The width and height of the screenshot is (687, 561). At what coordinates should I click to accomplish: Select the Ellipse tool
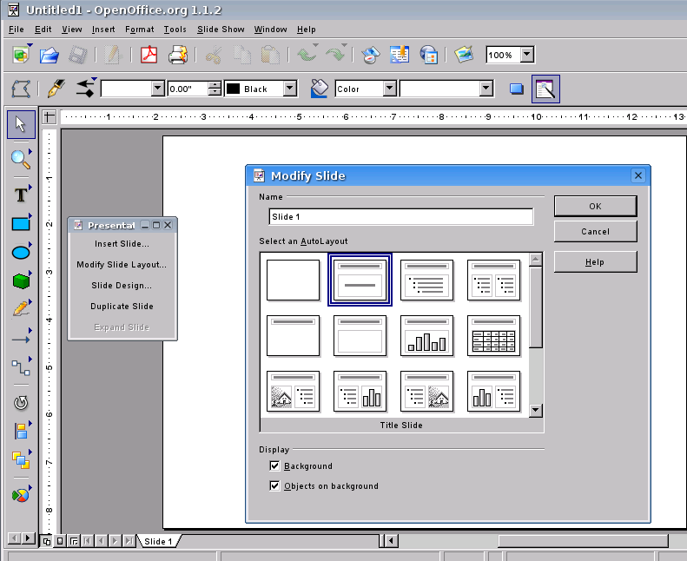pos(21,252)
